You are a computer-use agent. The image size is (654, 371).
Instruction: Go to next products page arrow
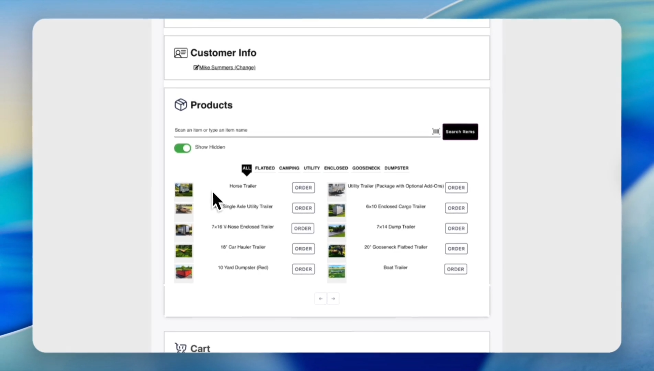click(x=333, y=299)
